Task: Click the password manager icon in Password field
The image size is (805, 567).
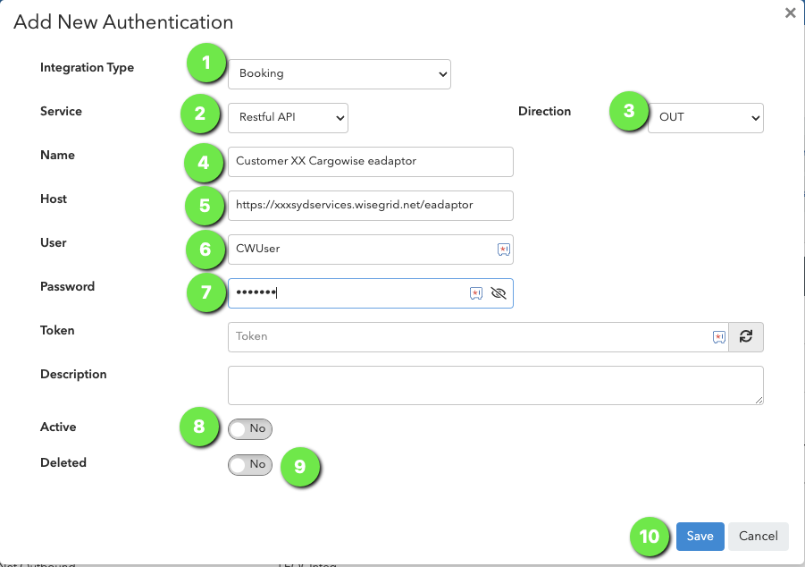Action: point(476,293)
